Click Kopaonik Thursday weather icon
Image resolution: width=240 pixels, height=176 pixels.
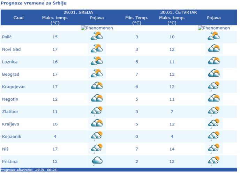214,136
